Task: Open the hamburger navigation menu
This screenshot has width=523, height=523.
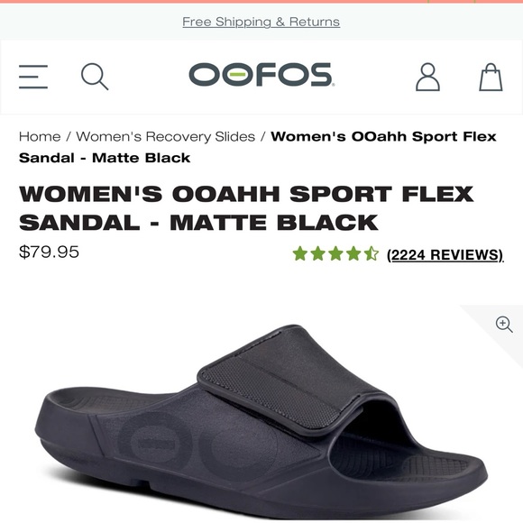Action: [33, 77]
